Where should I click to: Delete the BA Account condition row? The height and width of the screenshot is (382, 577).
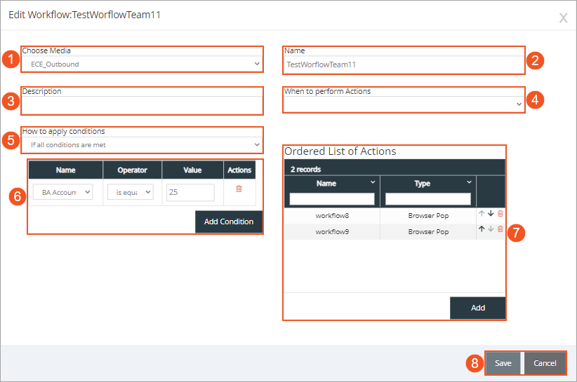pos(239,189)
